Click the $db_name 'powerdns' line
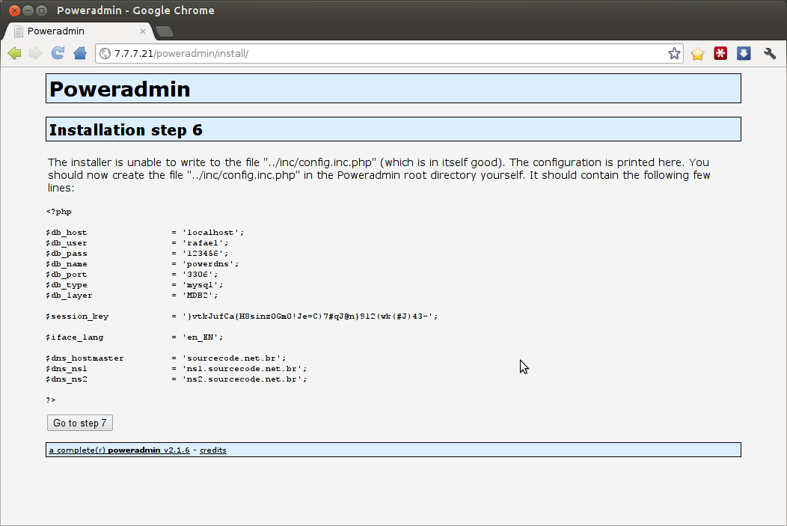 pos(143,264)
